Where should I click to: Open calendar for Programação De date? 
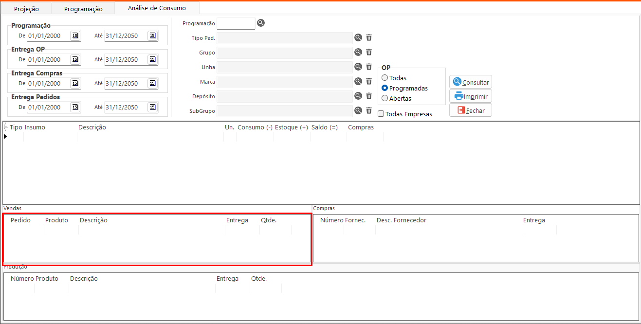point(75,36)
